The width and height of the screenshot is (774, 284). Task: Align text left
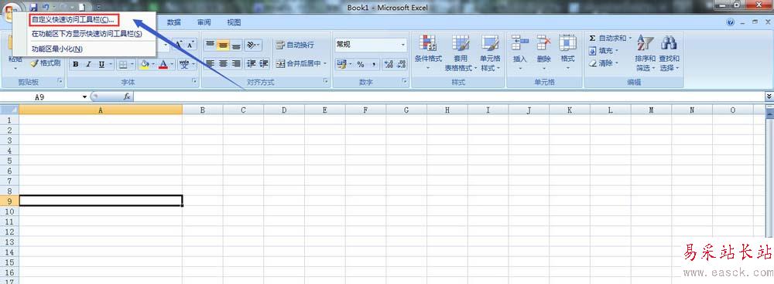click(211, 63)
